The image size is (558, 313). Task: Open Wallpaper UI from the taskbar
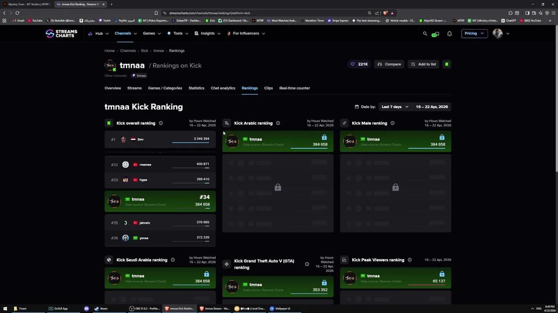[x=280, y=309]
